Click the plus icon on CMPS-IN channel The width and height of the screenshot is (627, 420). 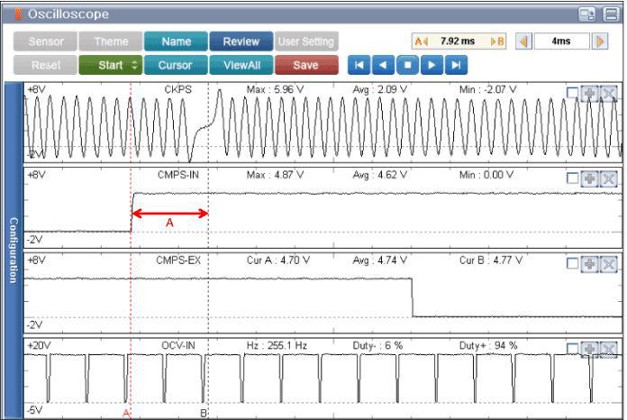589,178
